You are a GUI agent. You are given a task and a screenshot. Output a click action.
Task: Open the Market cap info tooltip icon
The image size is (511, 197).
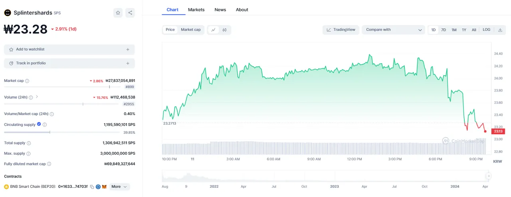(27, 81)
